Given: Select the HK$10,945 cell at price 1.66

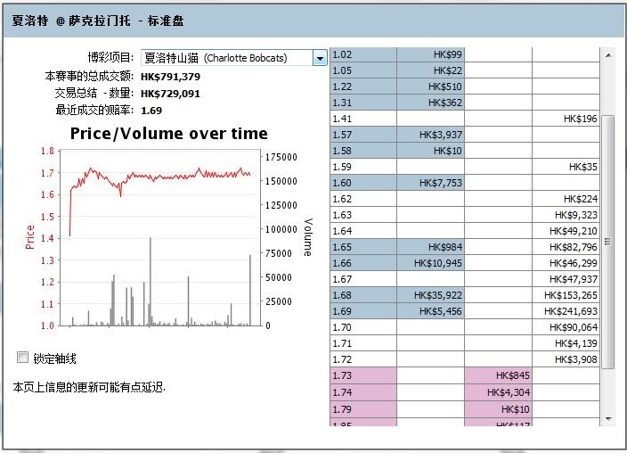Looking at the screenshot, I should point(431,263).
